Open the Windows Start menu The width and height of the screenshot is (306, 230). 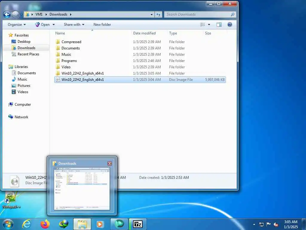[x=8, y=224]
